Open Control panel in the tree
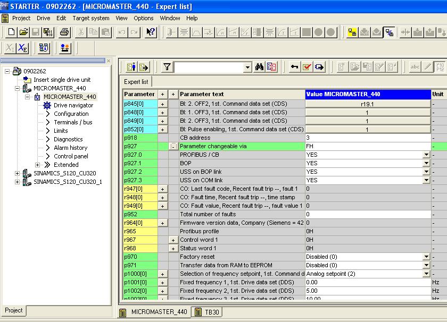The height and width of the screenshot is (322, 447). (x=71, y=156)
